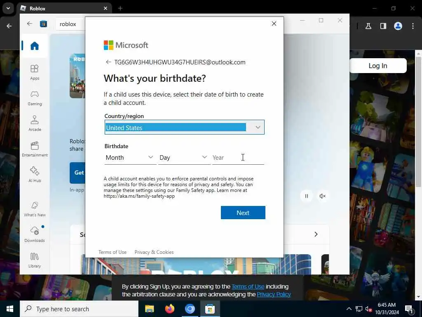Open Firefox from taskbar

[x=169, y=309]
